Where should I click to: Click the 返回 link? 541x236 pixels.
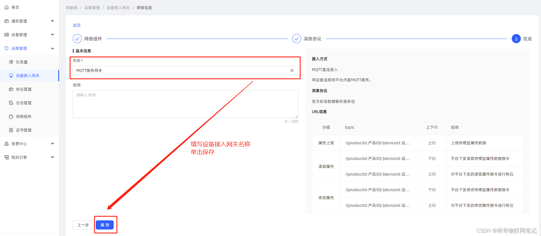(x=76, y=25)
